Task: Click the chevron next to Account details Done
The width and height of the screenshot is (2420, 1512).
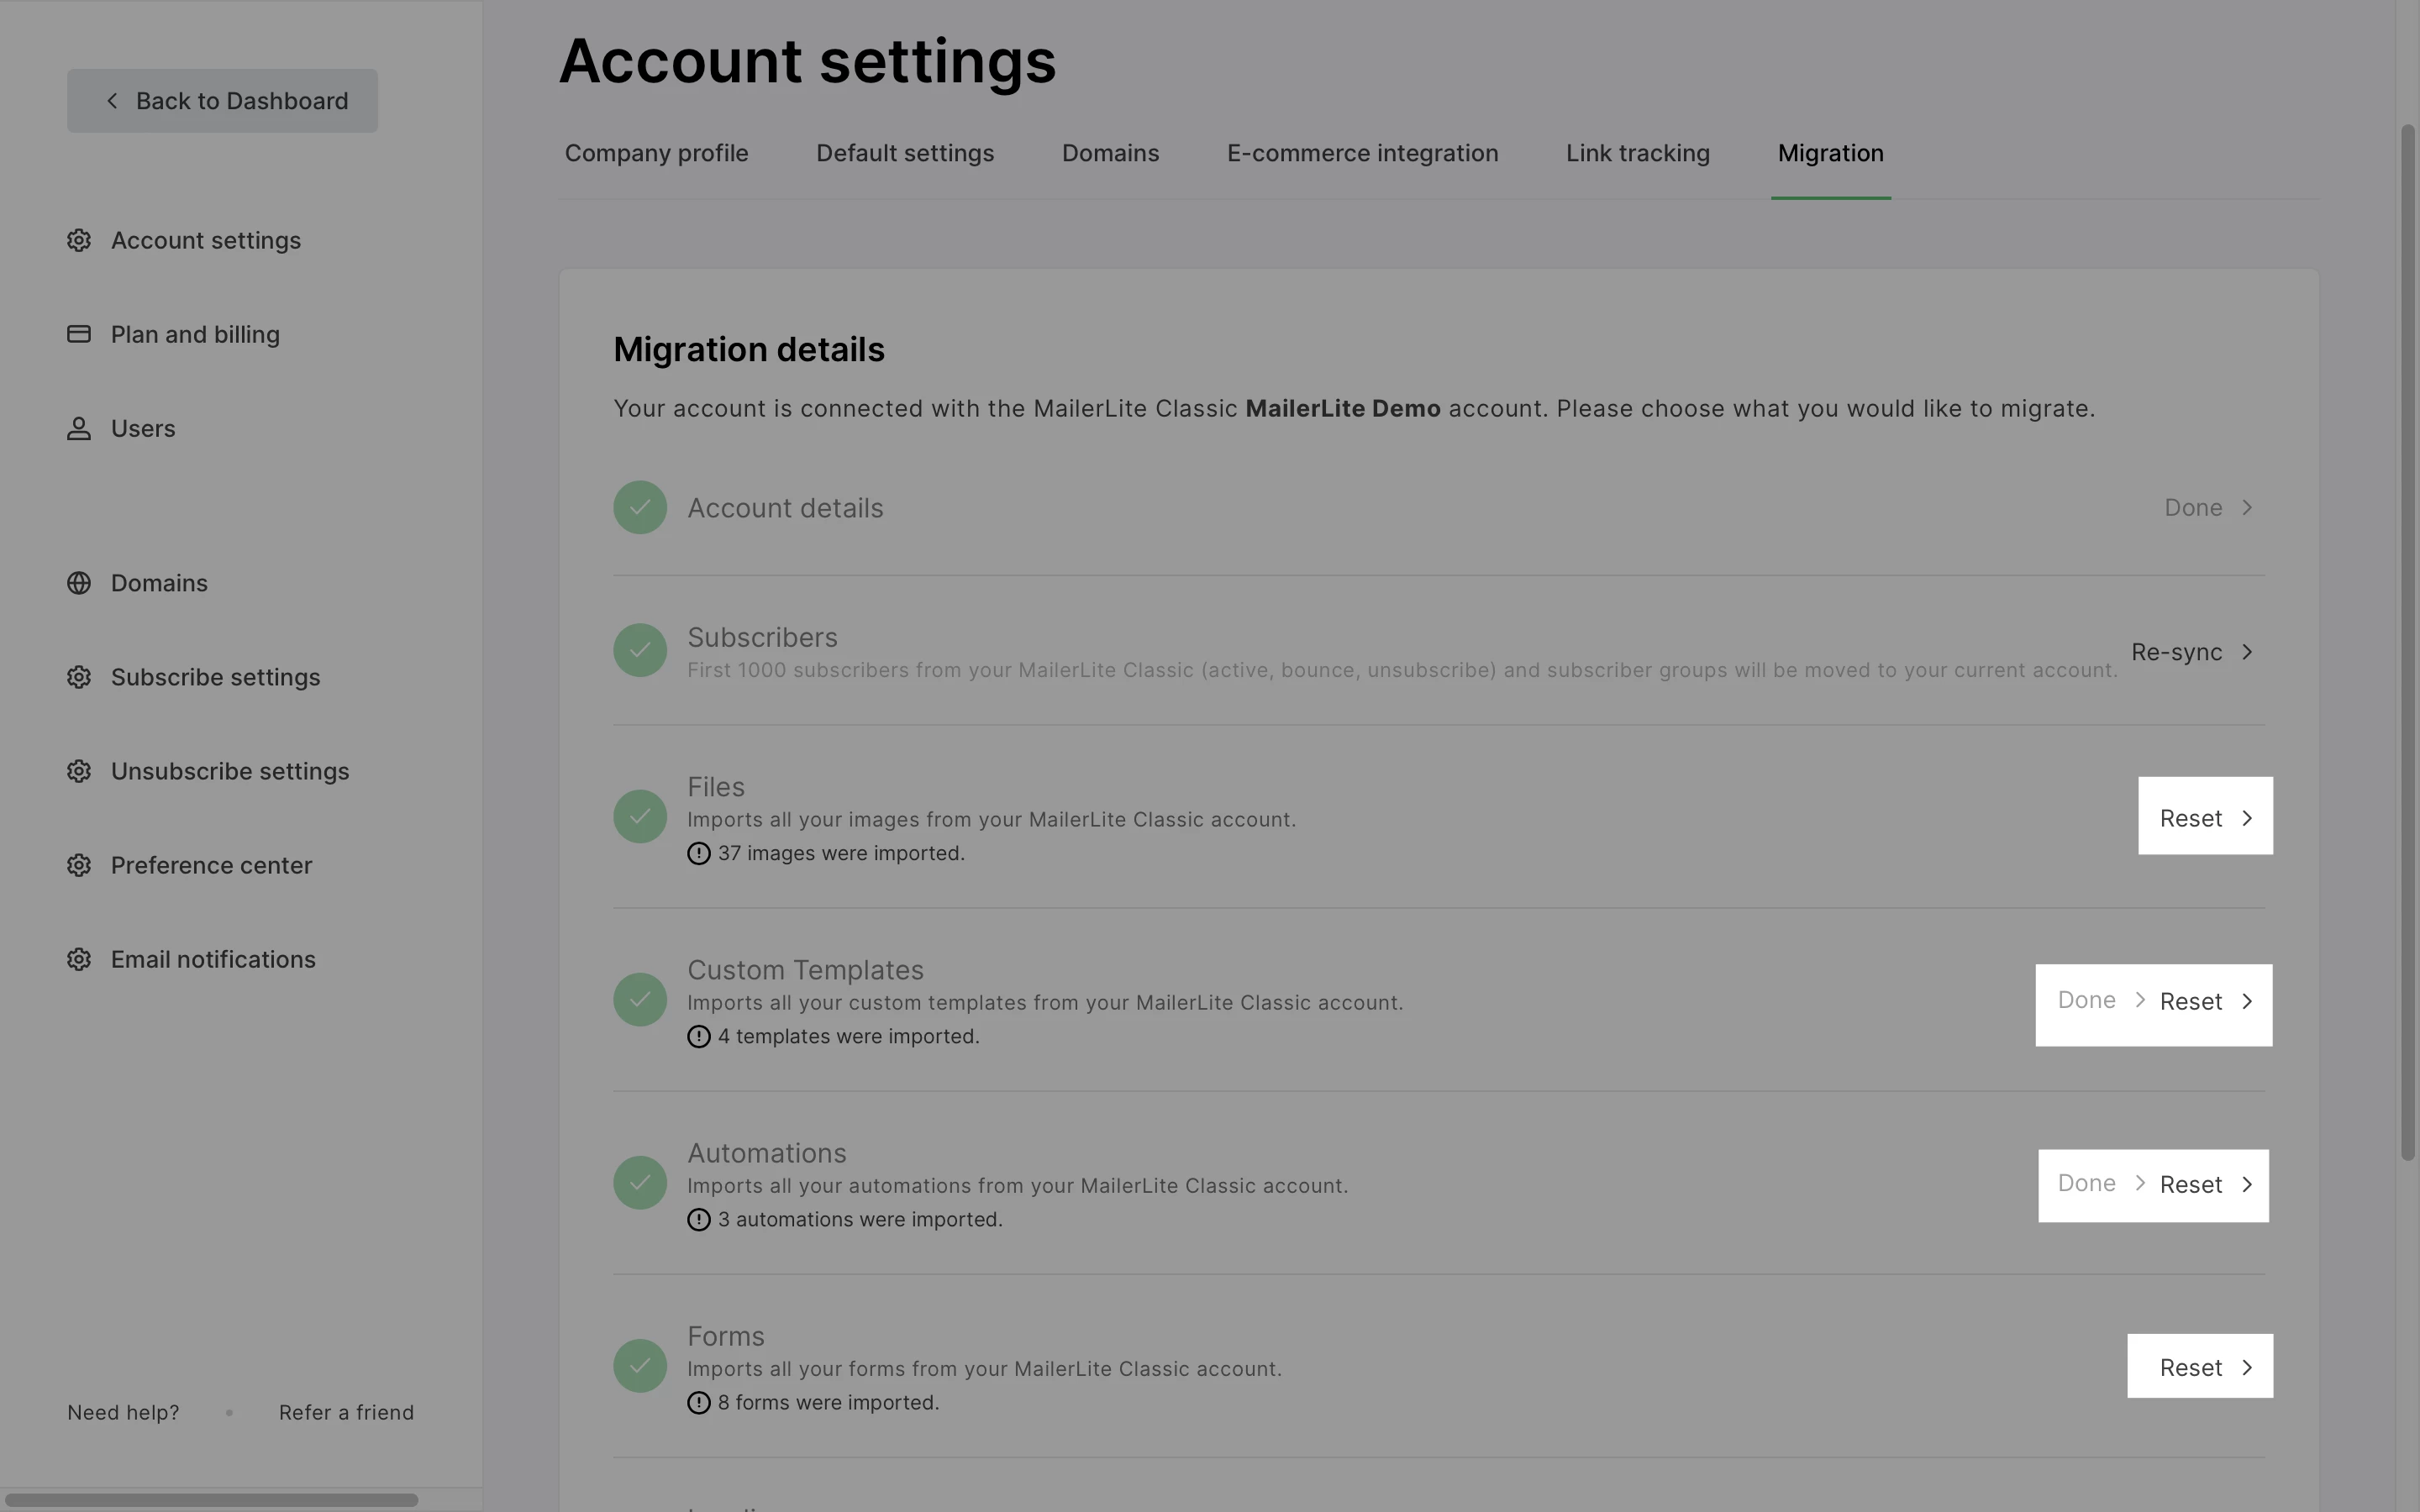Action: coord(2247,508)
